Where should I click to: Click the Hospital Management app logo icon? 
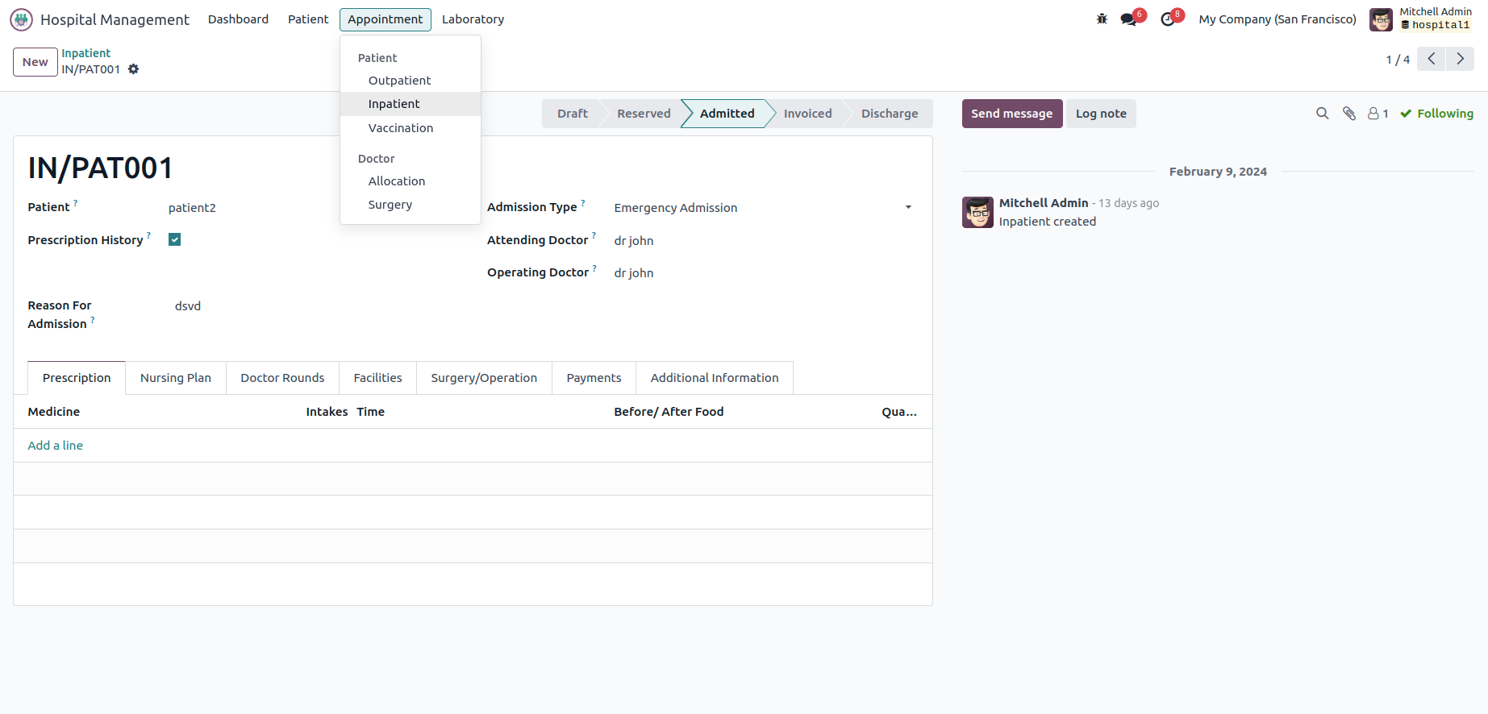[21, 19]
